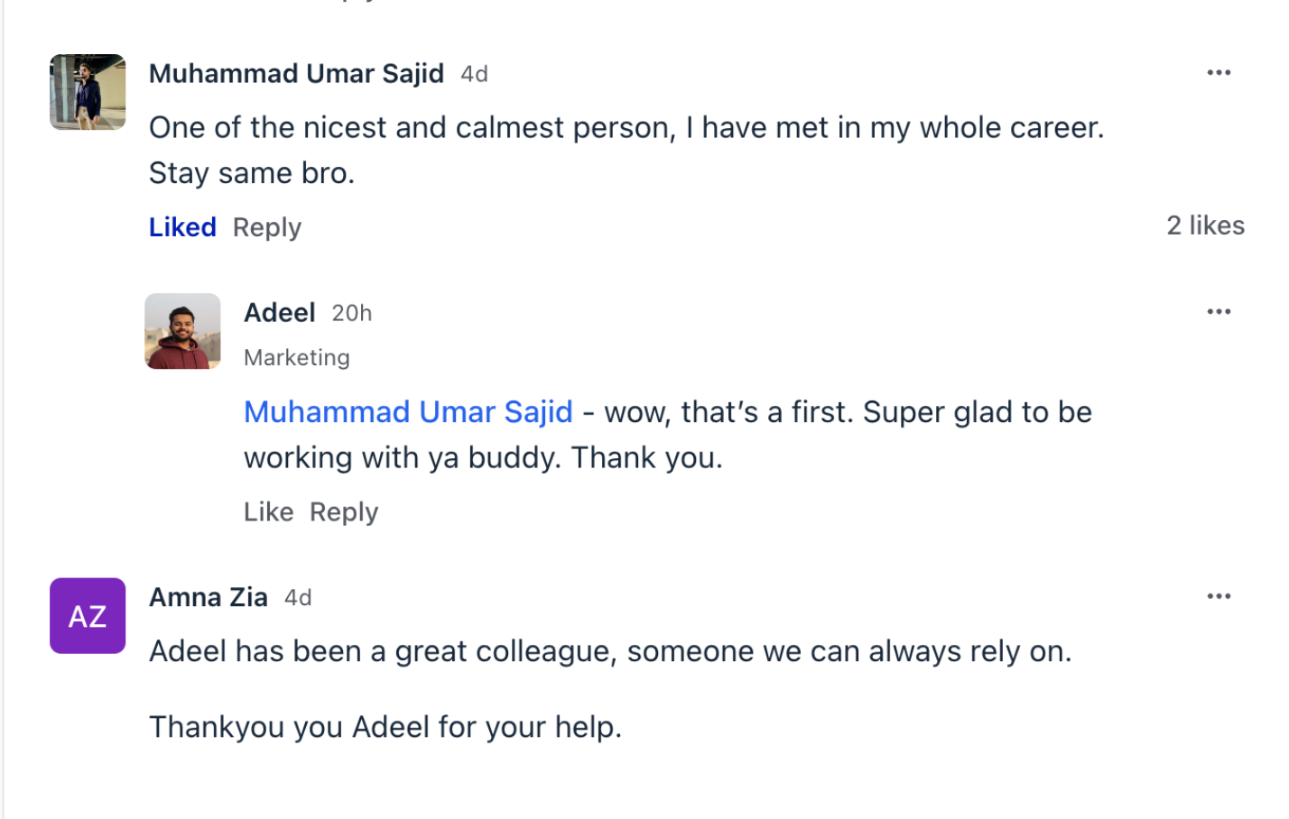
Task: Reply to Adeel's comment
Action: click(344, 512)
